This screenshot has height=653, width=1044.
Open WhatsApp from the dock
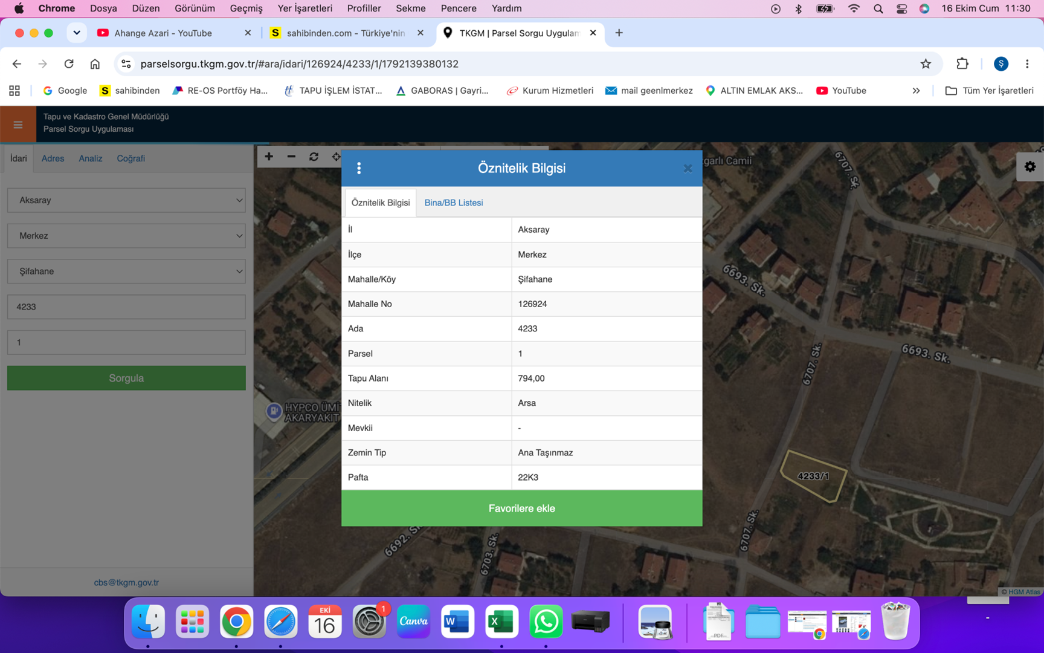546,622
